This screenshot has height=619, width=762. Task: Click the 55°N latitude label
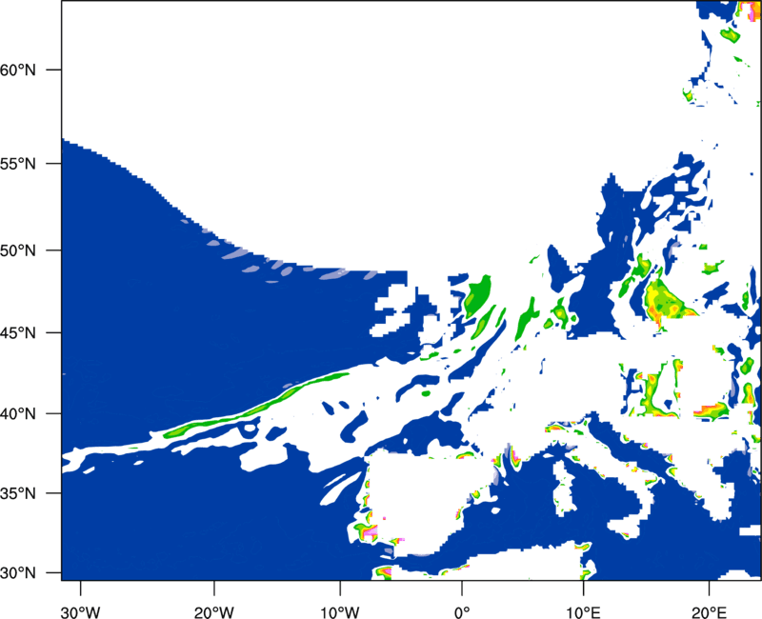tap(18, 164)
